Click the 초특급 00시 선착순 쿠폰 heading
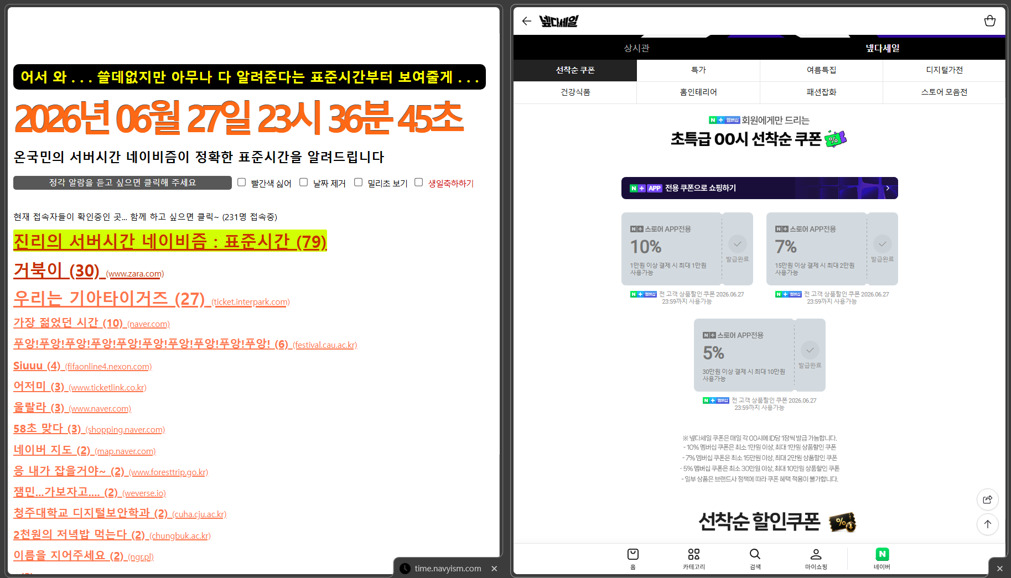 pyautogui.click(x=746, y=139)
